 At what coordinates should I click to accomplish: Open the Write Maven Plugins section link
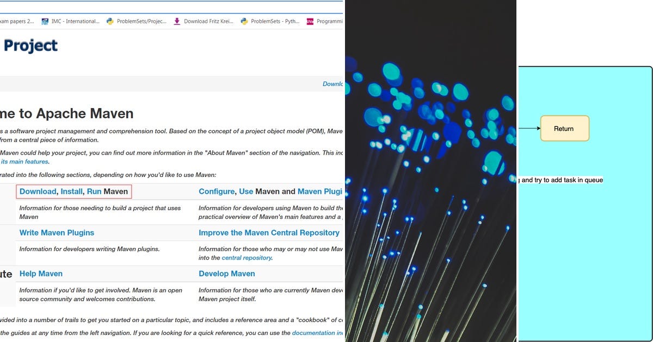click(x=57, y=232)
